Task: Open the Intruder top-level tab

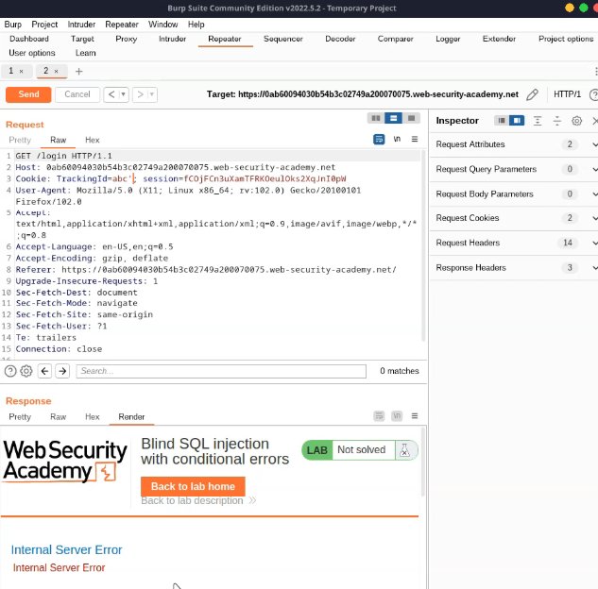Action: point(172,39)
